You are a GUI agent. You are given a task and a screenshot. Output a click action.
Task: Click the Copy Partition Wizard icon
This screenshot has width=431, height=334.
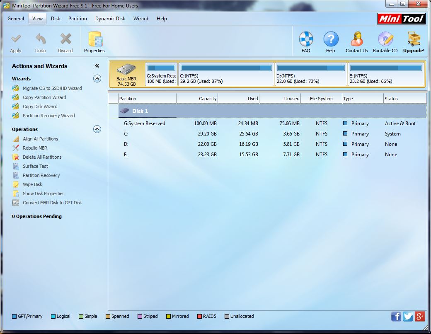coord(16,97)
